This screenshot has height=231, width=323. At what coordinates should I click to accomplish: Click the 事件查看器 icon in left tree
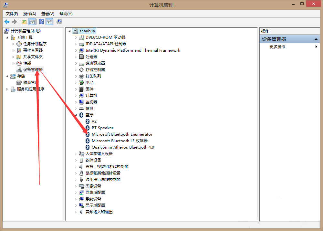pos(19,50)
